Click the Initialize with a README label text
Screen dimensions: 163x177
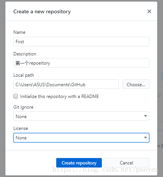point(59,96)
